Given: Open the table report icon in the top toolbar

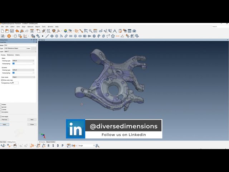Looking at the screenshot, I should click(130, 31).
